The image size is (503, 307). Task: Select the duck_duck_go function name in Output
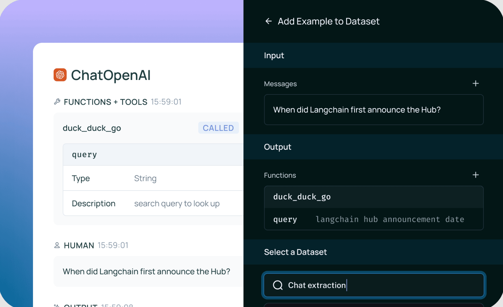click(302, 197)
